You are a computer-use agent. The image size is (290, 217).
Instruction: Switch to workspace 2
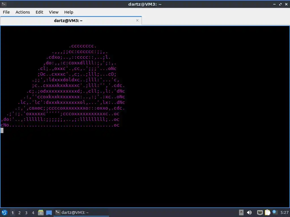(x=20, y=213)
